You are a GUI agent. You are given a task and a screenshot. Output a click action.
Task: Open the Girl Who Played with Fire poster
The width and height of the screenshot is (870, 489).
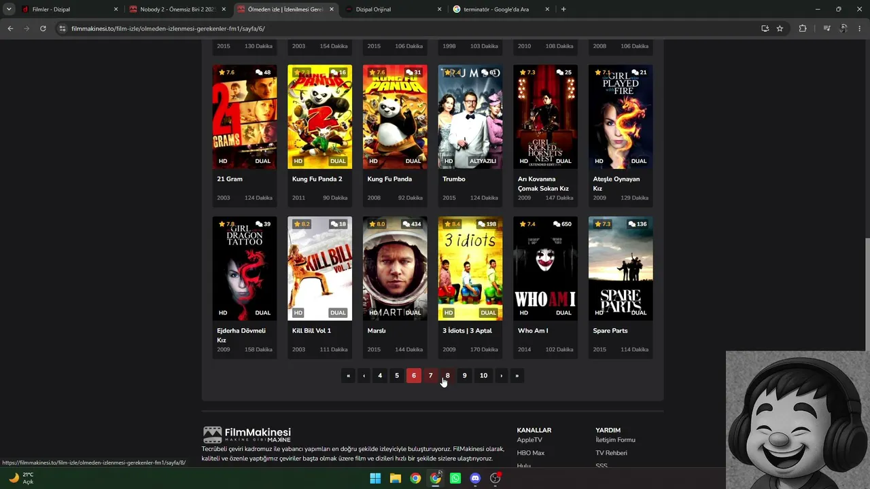(x=621, y=117)
